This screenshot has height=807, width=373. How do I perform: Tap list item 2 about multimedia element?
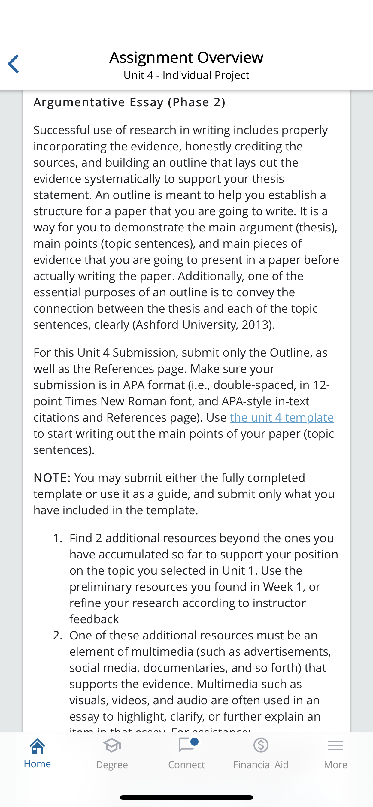pyautogui.click(x=196, y=680)
